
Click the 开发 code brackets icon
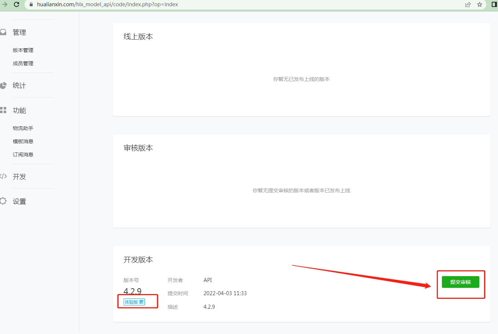[3, 176]
